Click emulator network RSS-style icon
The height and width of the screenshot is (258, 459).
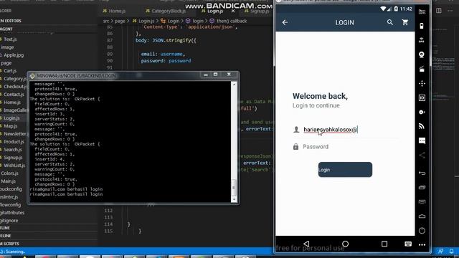[x=422, y=126]
